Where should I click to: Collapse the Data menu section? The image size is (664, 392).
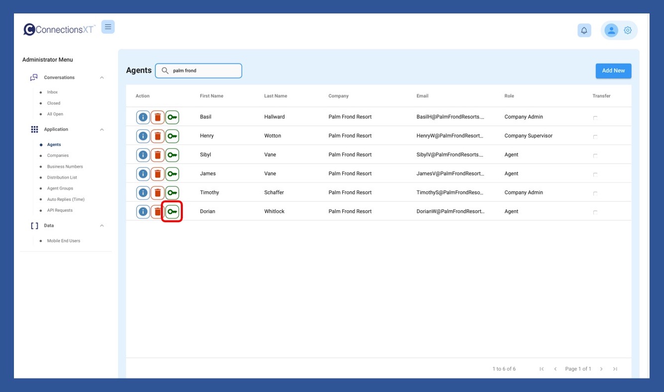click(x=102, y=226)
